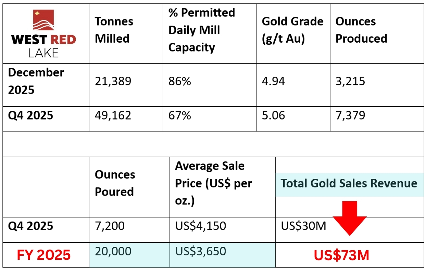Click the 7,379 ounces produced cell
The width and height of the screenshot is (426, 268).
[350, 115]
